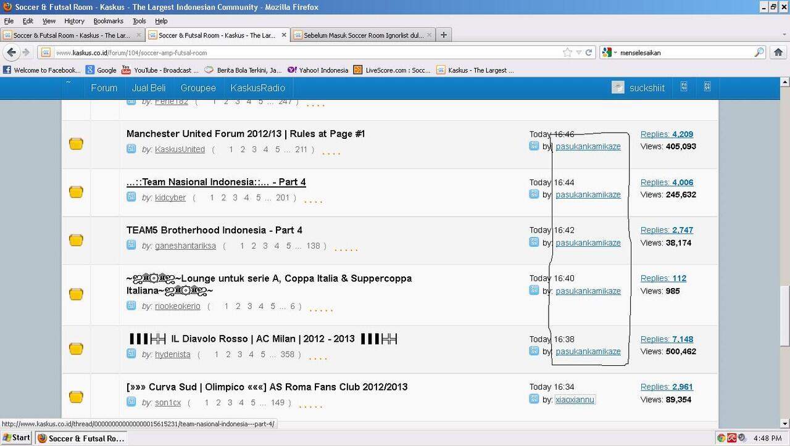Click thread starter hydenista username
This screenshot has height=446, width=790.
173,354
